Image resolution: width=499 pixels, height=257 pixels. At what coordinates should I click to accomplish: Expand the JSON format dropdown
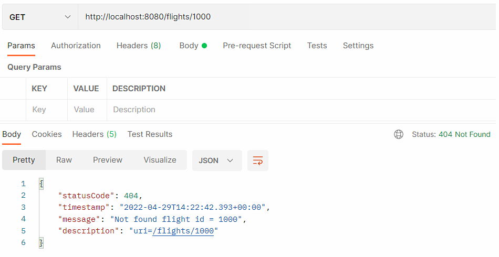point(216,160)
